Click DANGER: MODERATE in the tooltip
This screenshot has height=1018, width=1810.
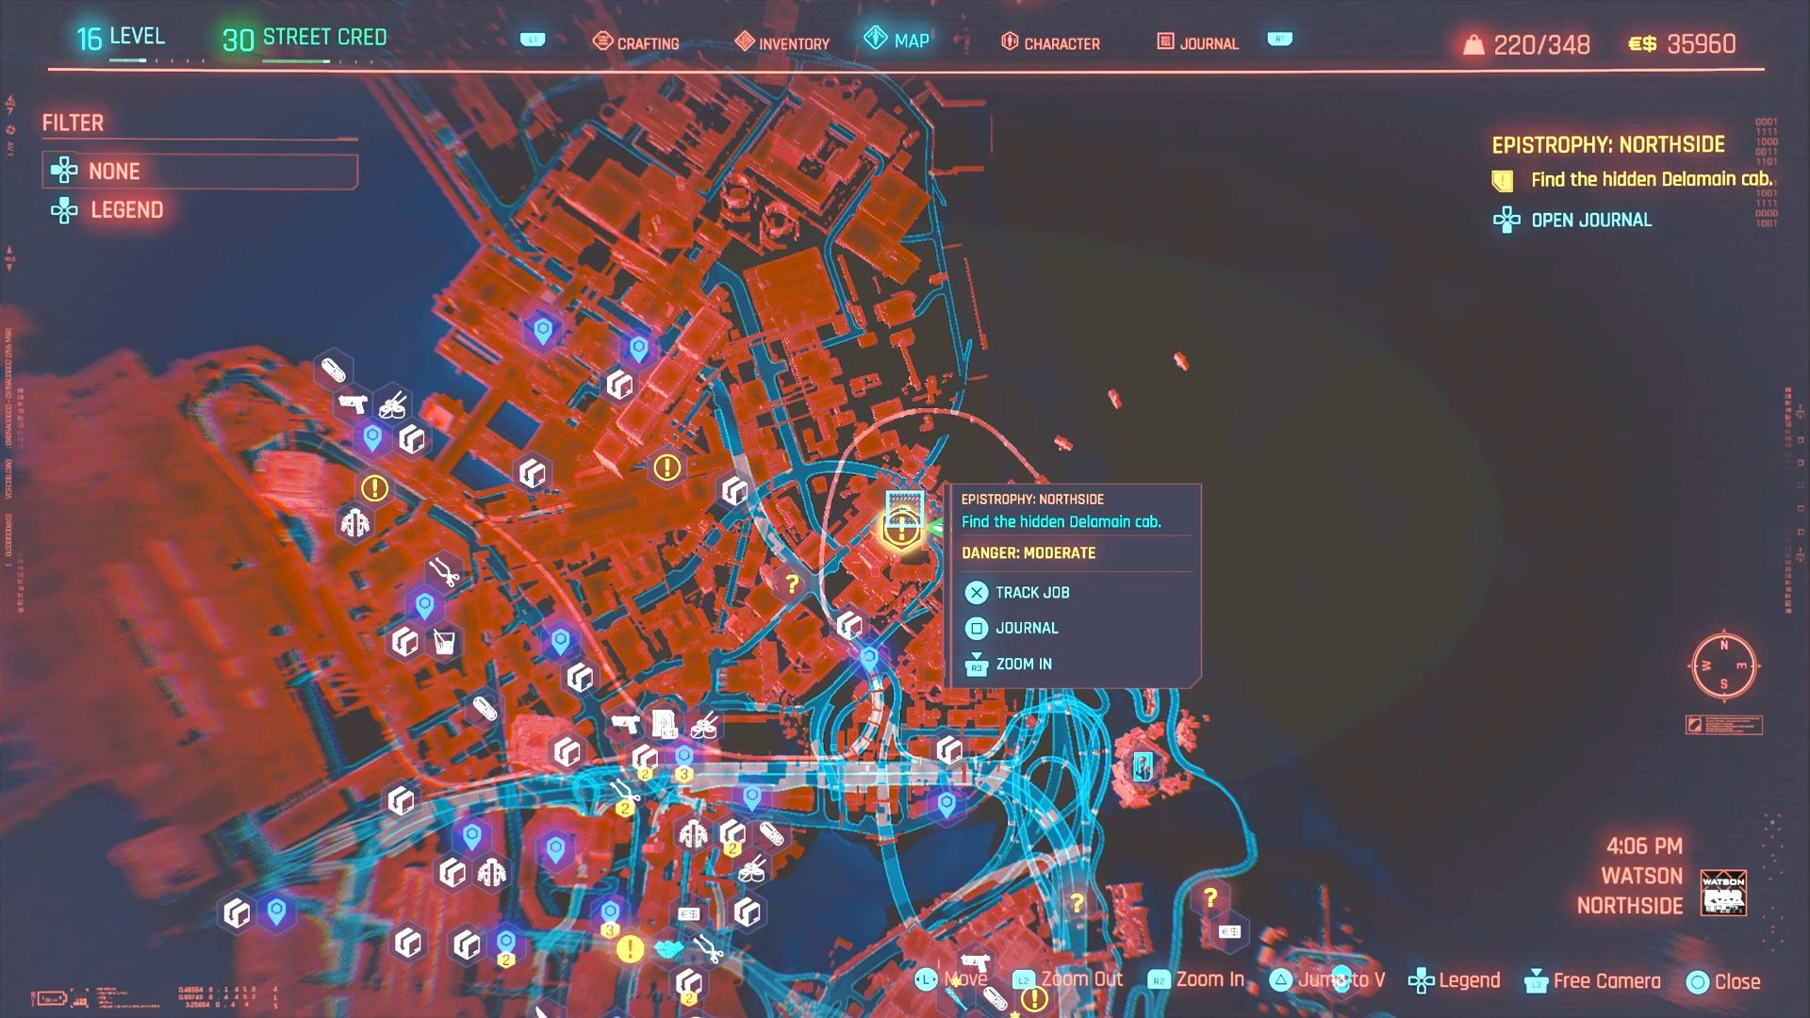1028,553
